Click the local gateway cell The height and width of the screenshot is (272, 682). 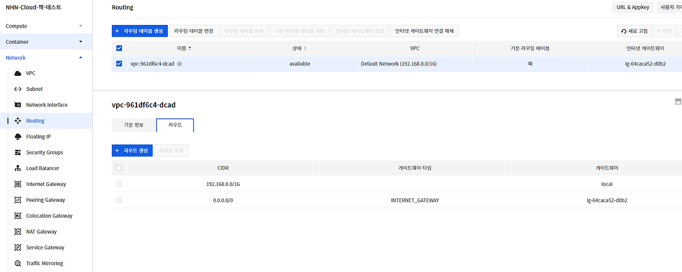pyautogui.click(x=607, y=184)
